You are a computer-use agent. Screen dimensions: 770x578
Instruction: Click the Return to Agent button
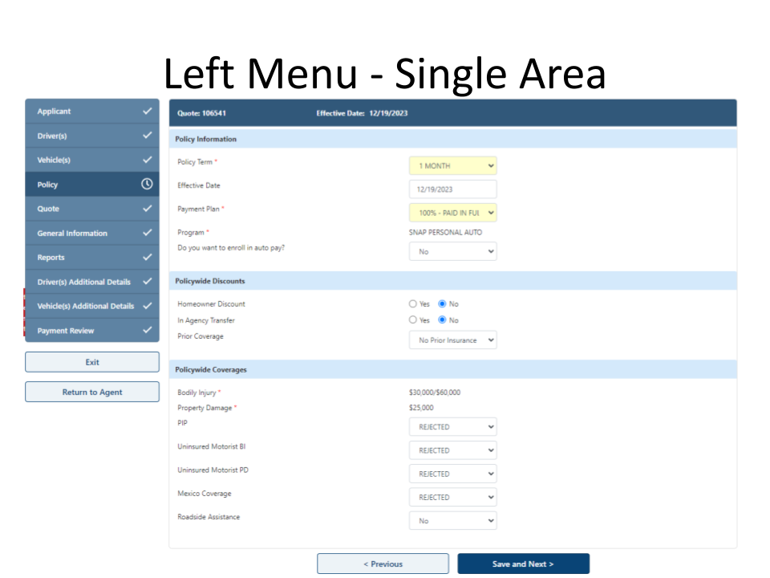click(x=92, y=392)
